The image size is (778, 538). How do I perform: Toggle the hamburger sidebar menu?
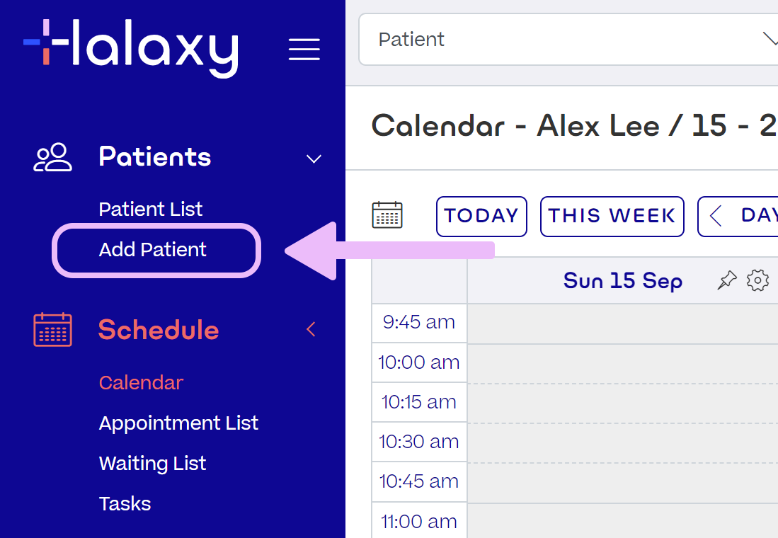pos(304,50)
